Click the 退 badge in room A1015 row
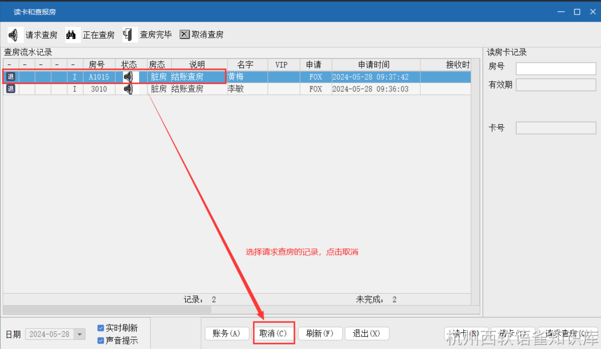Screen dimensions: 601x349 click(x=11, y=77)
